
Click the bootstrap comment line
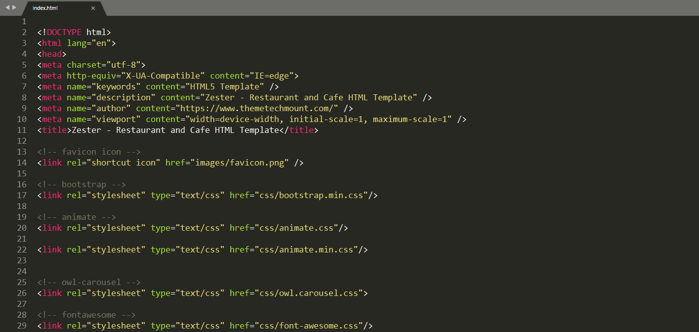click(x=82, y=184)
